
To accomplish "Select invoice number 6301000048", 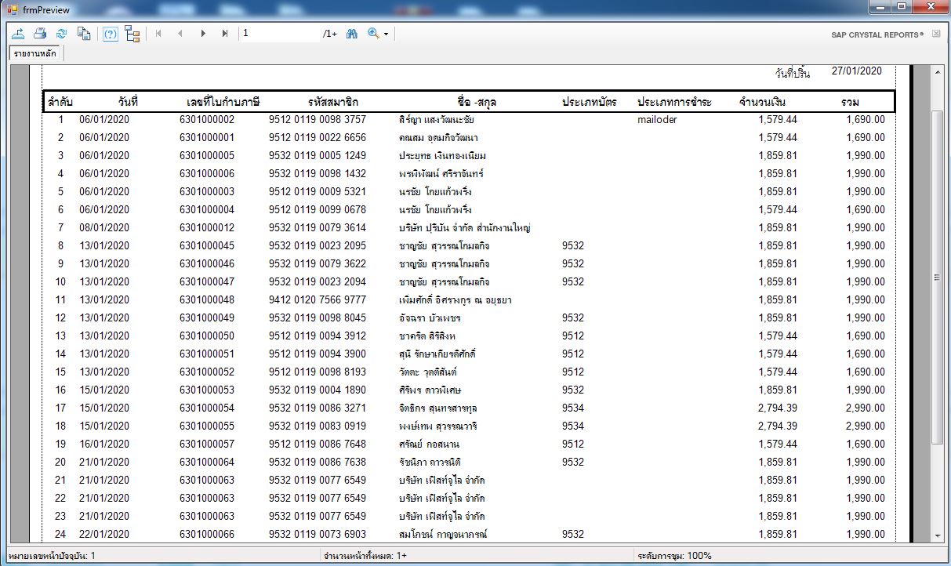I will [207, 300].
